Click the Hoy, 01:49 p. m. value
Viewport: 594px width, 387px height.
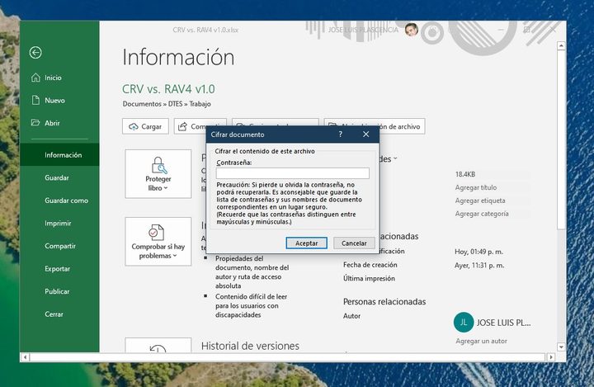(x=478, y=252)
